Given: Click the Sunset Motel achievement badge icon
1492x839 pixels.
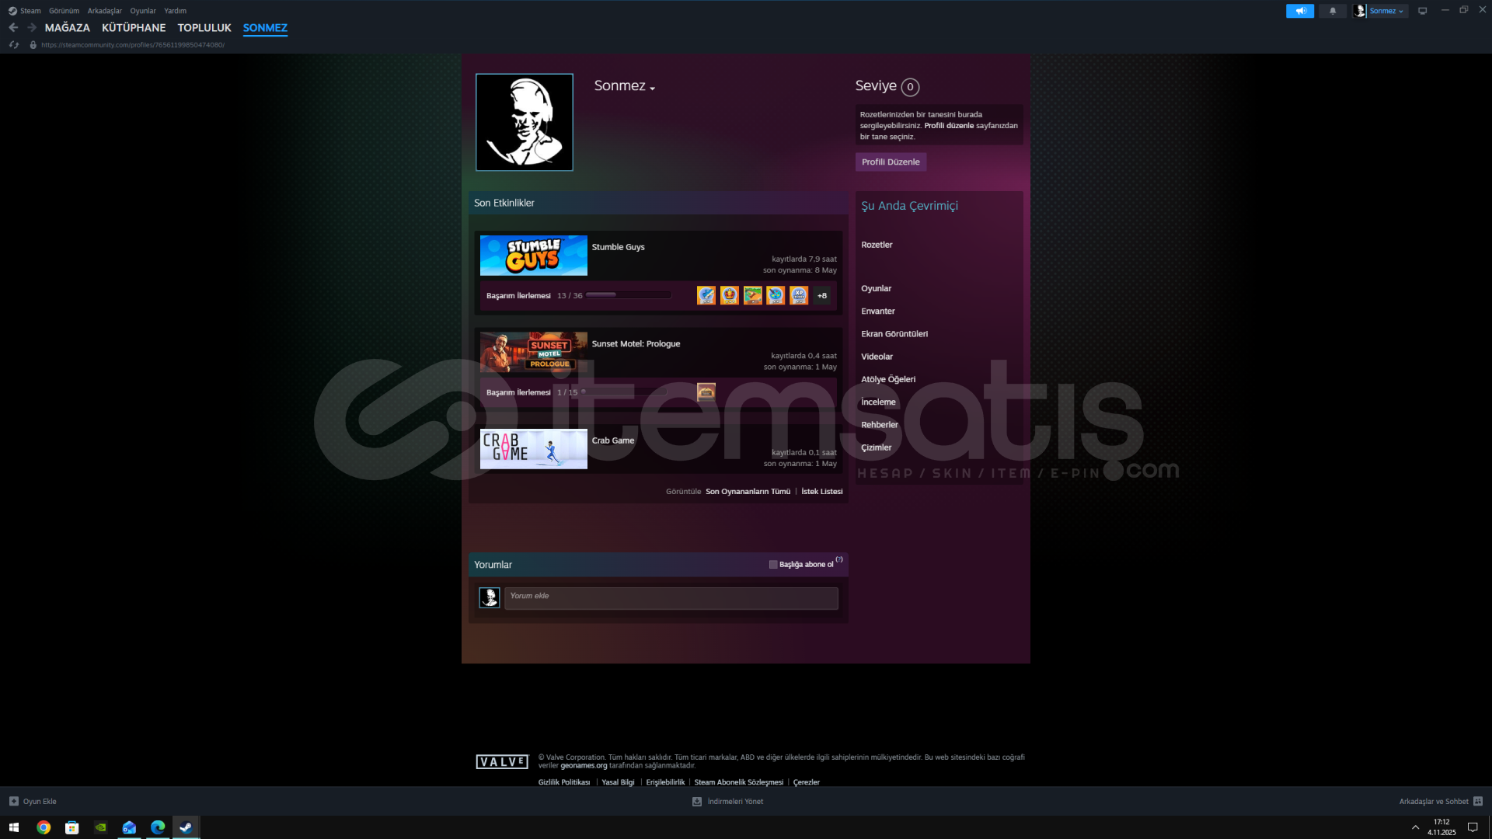Looking at the screenshot, I should tap(706, 392).
